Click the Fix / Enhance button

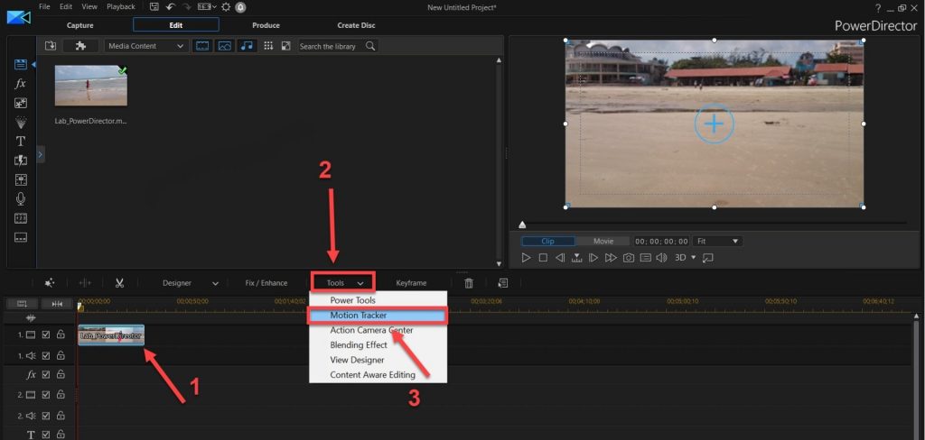click(x=266, y=283)
